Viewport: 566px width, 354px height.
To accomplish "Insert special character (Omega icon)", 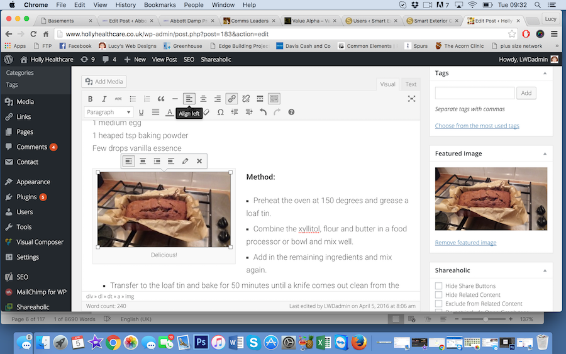I will tap(220, 112).
